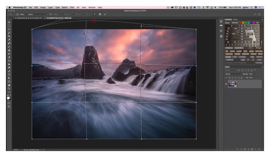Open Lumenzia panel flyout menu

point(262,19)
